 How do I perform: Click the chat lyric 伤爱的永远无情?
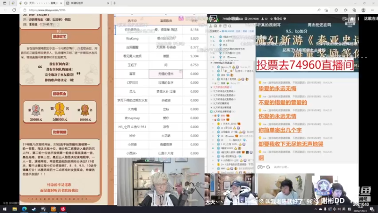click(277, 116)
